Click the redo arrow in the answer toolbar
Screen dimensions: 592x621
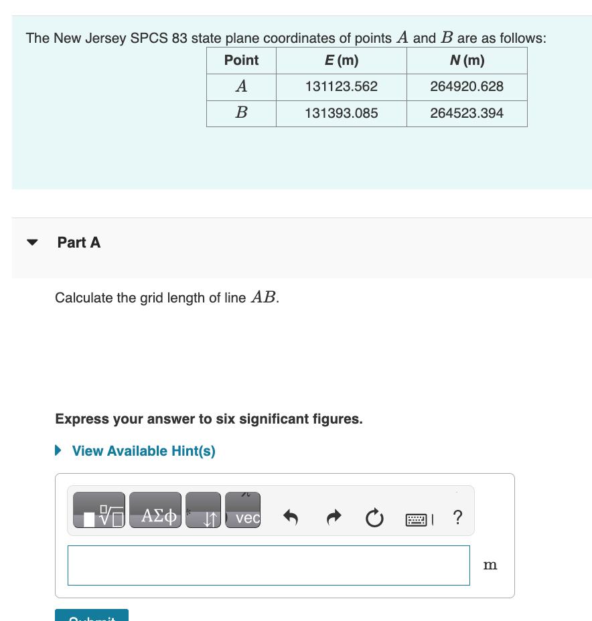[333, 517]
